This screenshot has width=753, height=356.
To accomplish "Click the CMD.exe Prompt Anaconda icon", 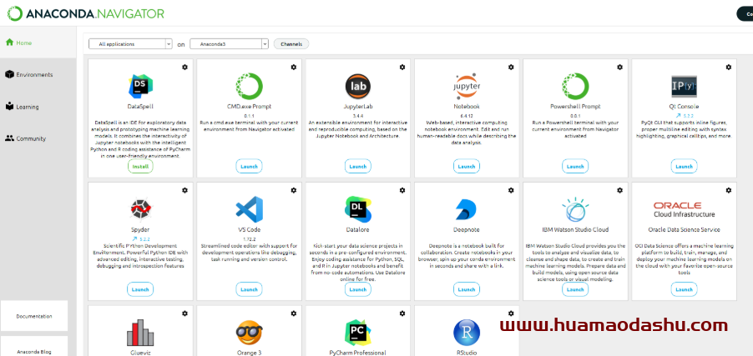I will 249,87.
